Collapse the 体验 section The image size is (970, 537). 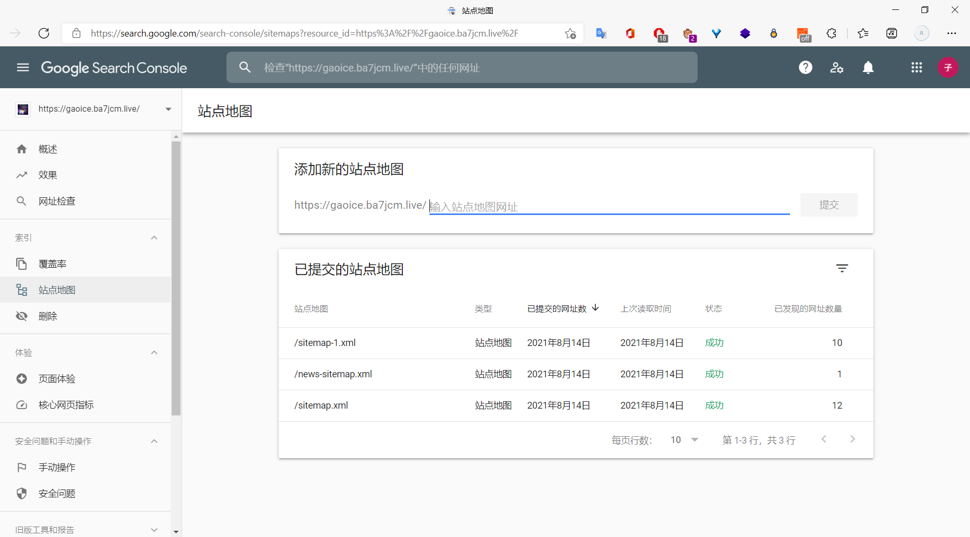[x=154, y=353]
